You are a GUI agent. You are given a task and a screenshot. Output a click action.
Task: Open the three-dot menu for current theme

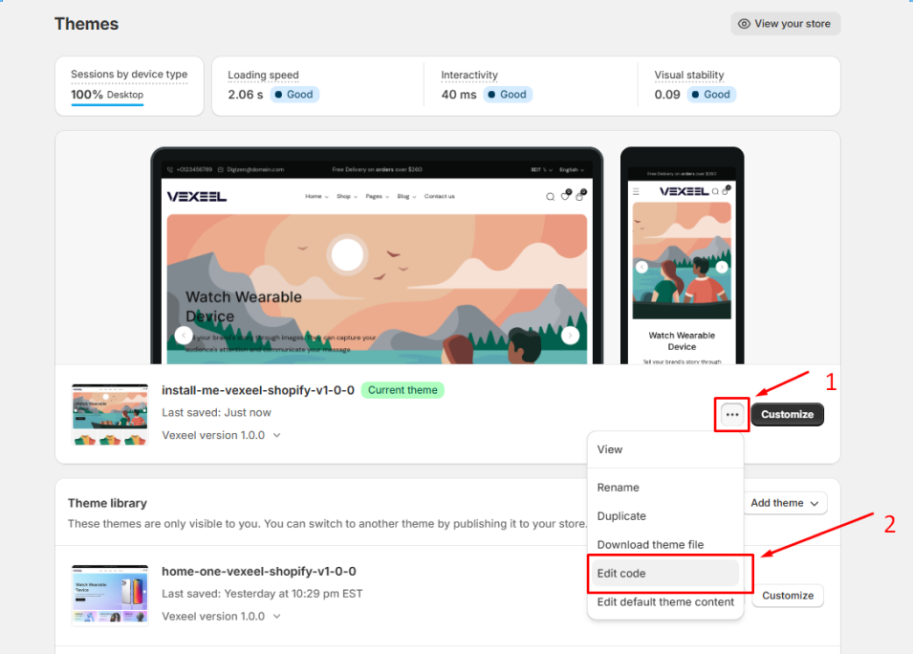pyautogui.click(x=732, y=415)
